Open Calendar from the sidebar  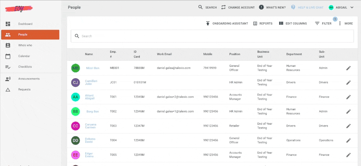click(x=8, y=56)
